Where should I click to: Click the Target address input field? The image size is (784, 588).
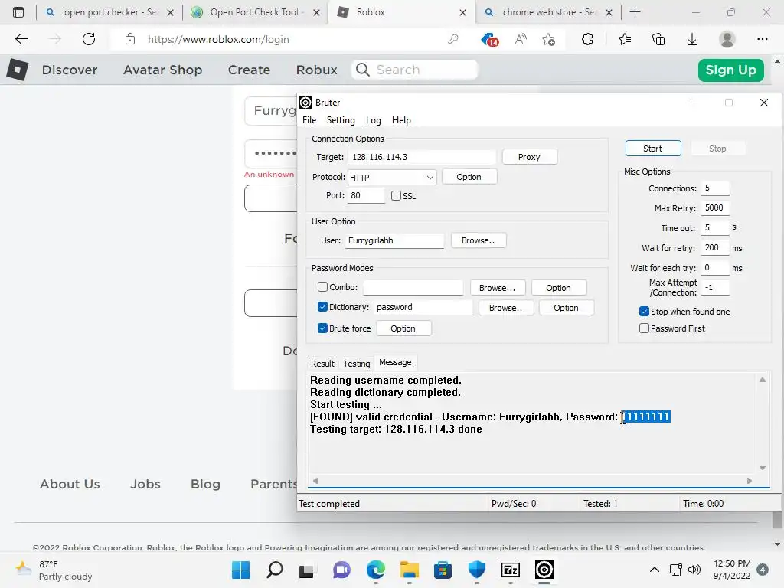tap(422, 157)
